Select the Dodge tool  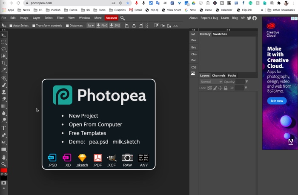(3, 120)
